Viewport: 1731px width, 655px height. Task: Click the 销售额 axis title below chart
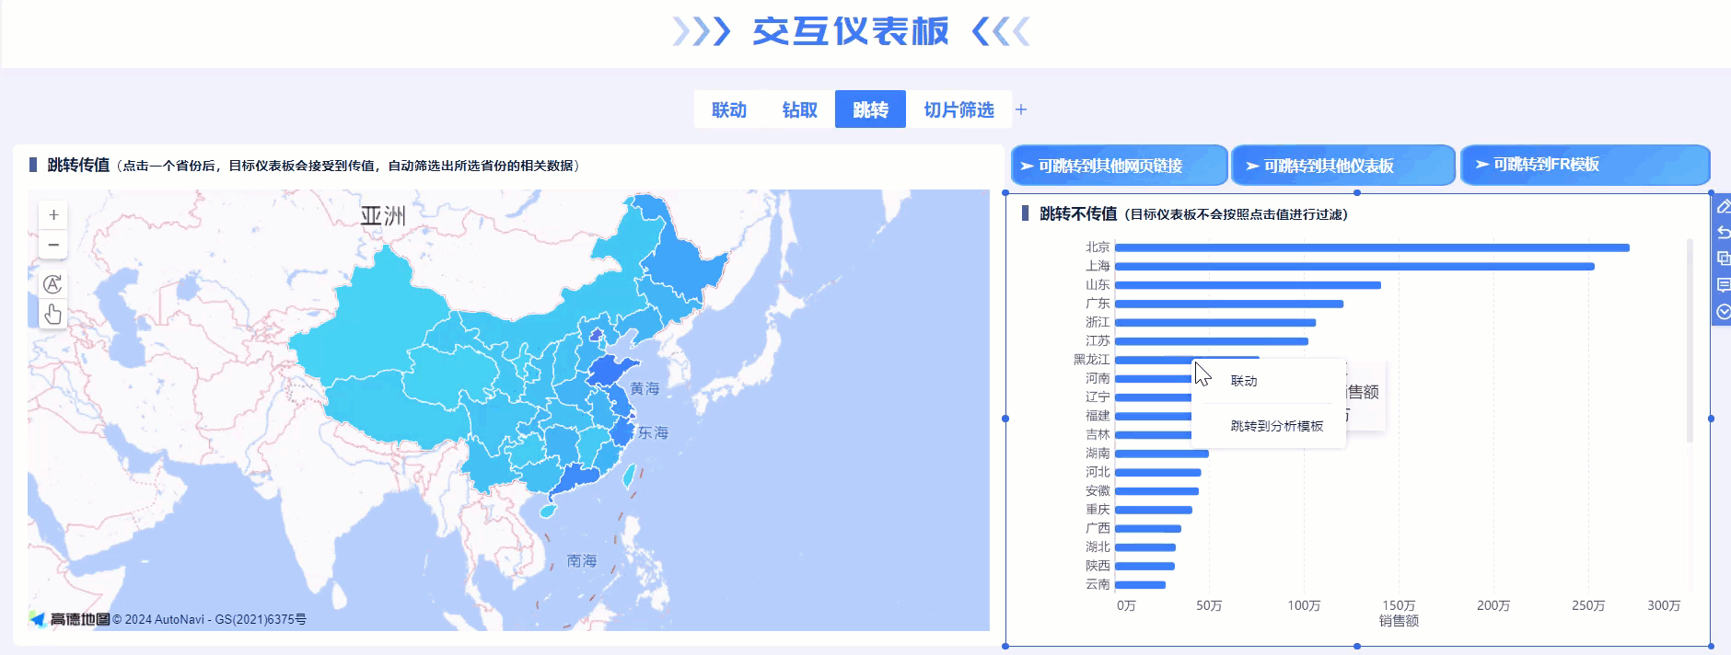(1399, 621)
